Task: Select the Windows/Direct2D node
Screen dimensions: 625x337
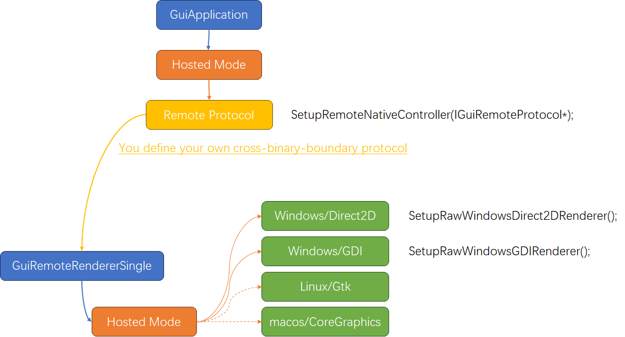Action: pyautogui.click(x=325, y=216)
